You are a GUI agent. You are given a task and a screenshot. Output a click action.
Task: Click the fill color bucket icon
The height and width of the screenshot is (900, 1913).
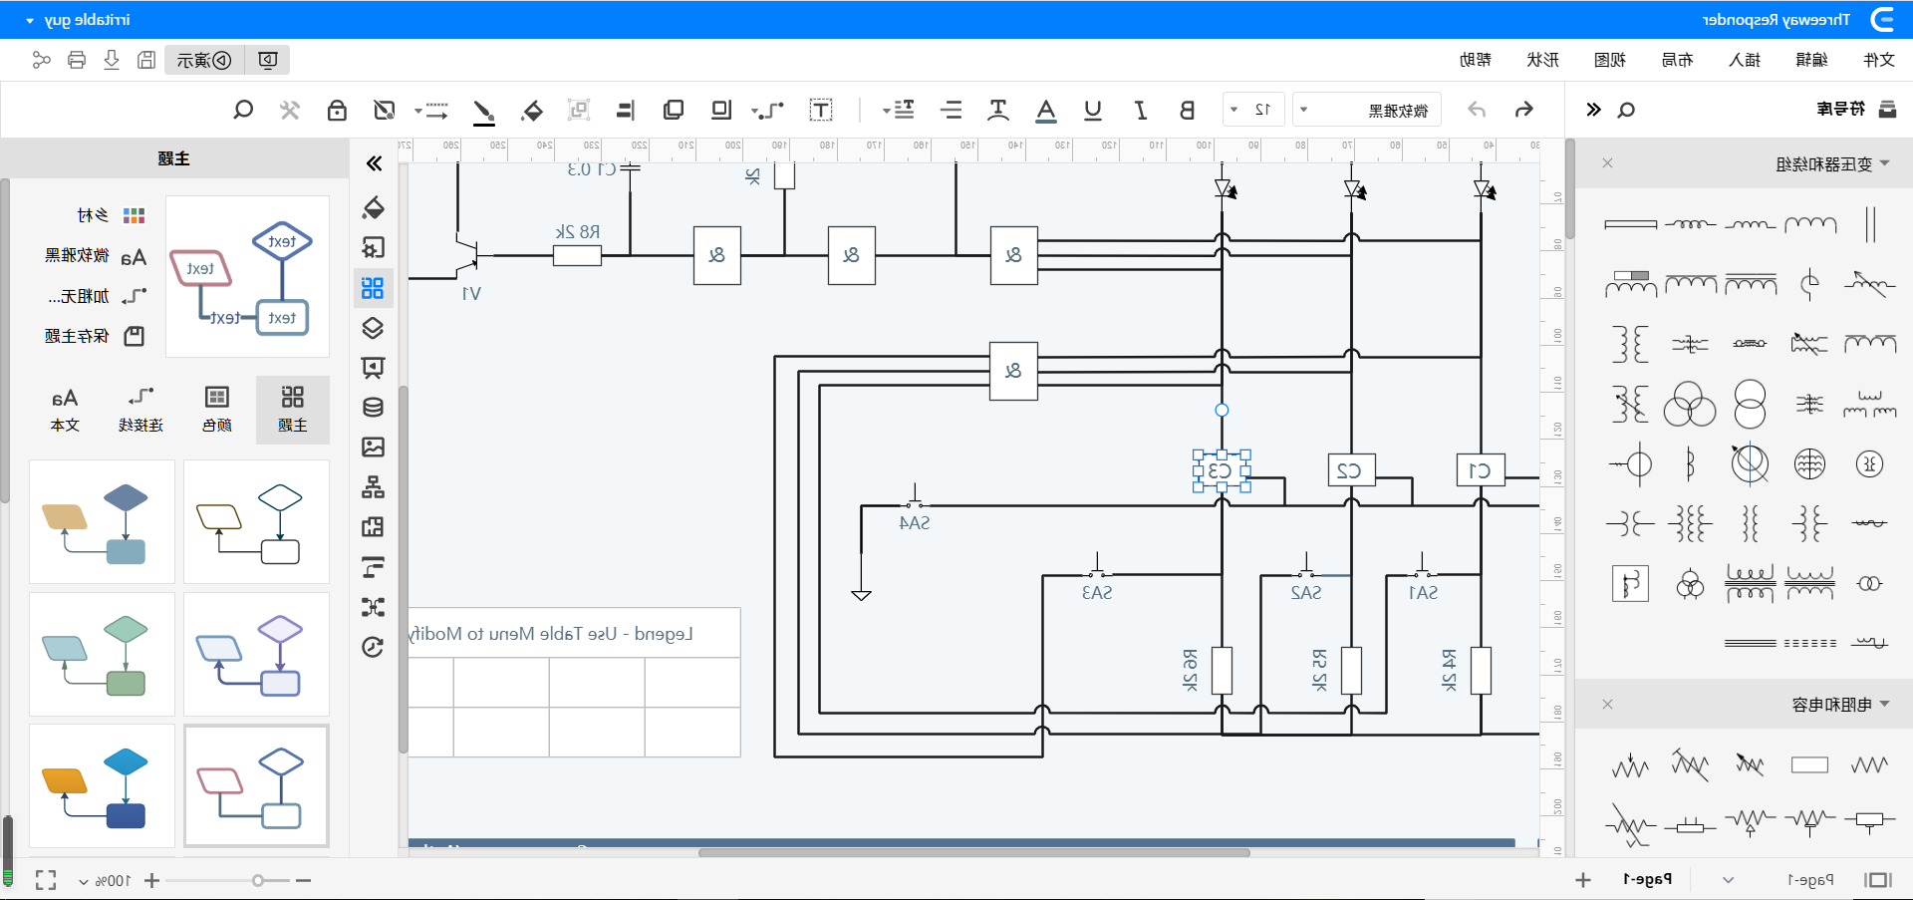coord(532,110)
